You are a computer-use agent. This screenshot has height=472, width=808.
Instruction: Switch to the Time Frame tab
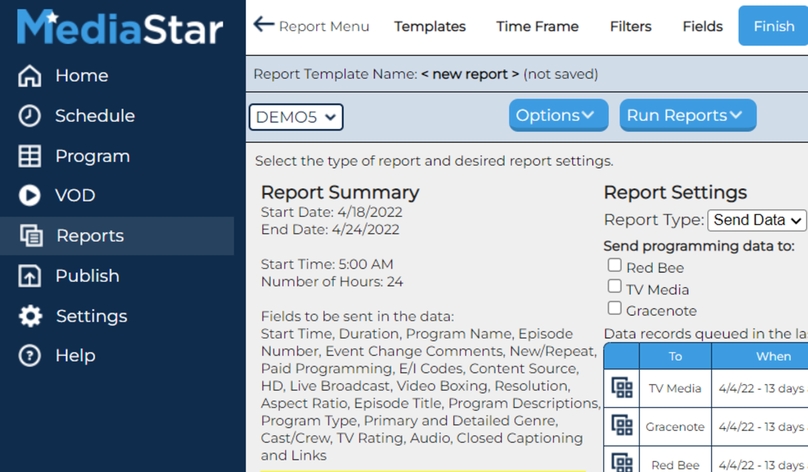537,27
